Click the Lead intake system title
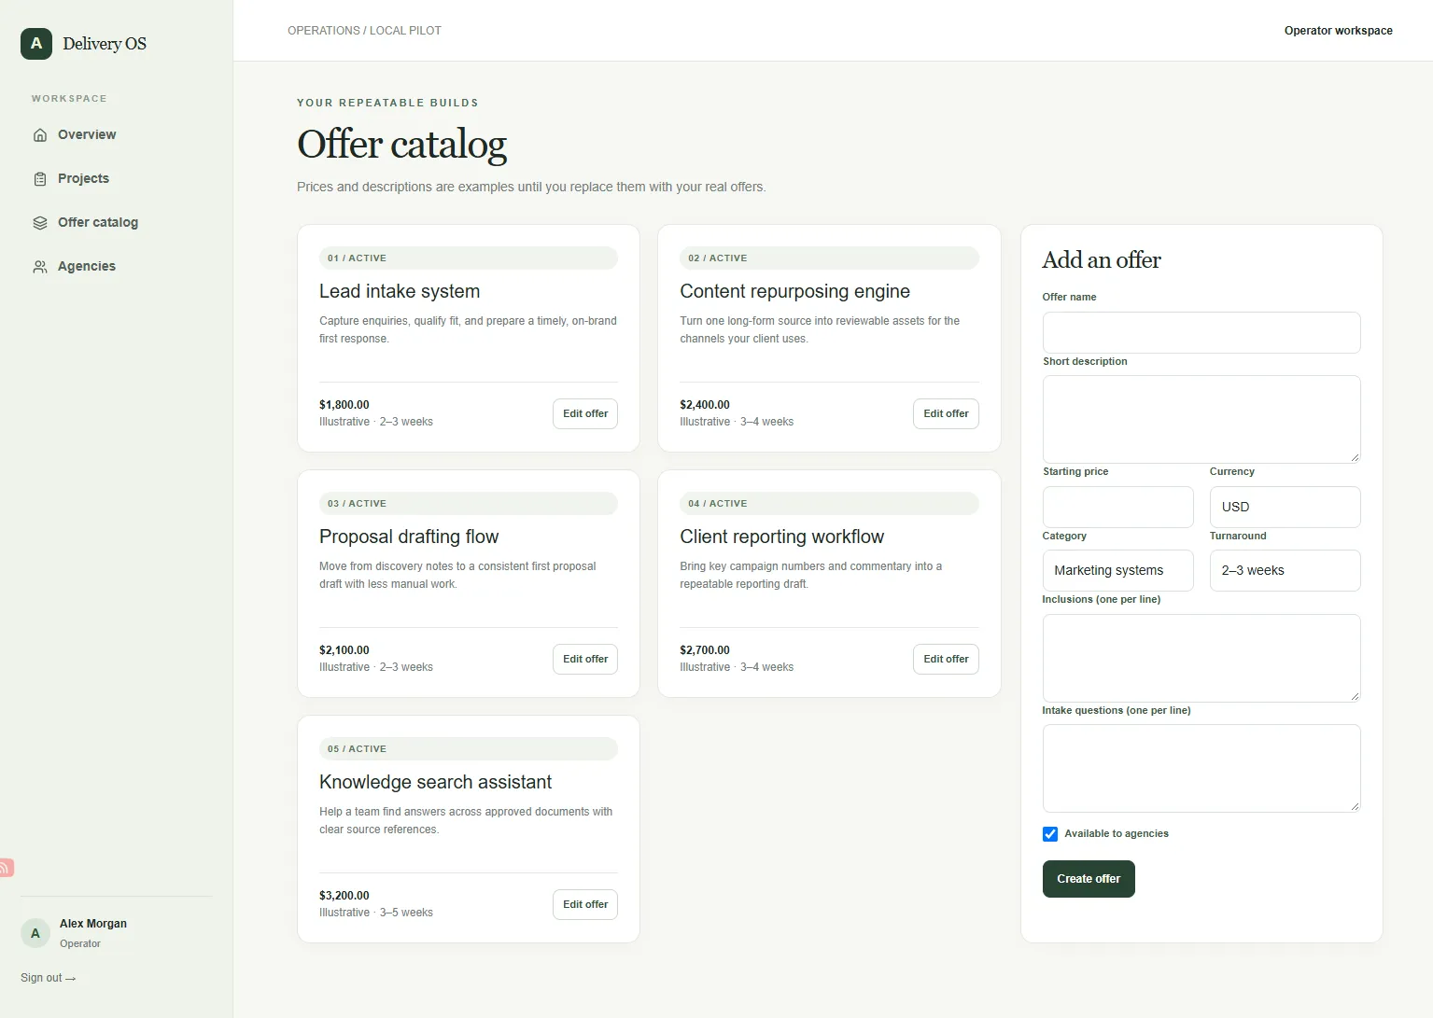The height and width of the screenshot is (1018, 1433). pyautogui.click(x=400, y=291)
